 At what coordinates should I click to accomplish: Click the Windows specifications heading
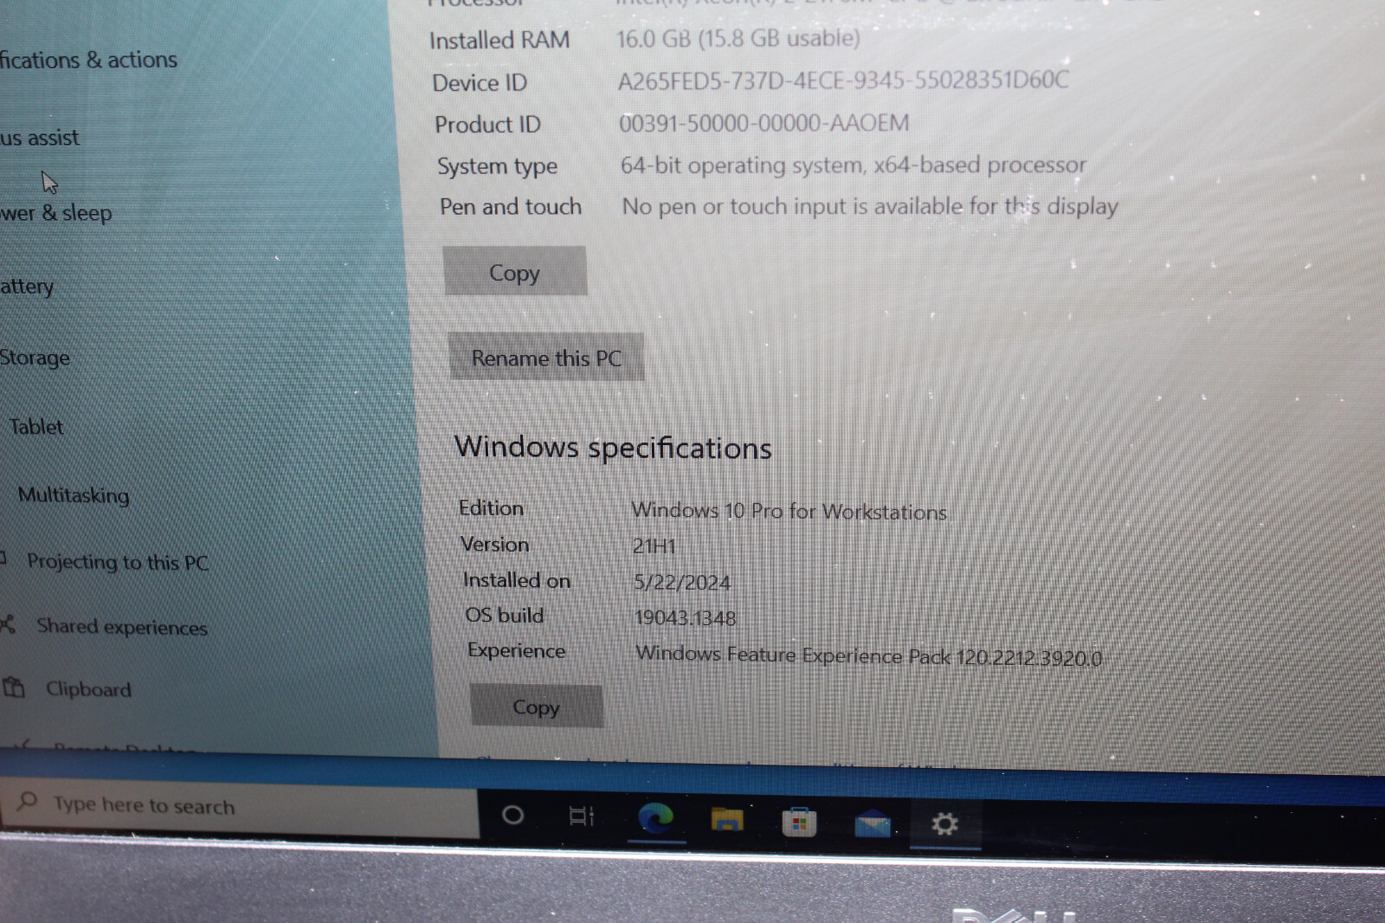pos(613,448)
